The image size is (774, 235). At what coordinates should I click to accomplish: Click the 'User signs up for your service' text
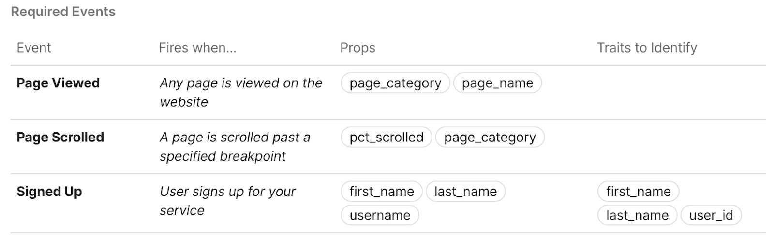227,201
